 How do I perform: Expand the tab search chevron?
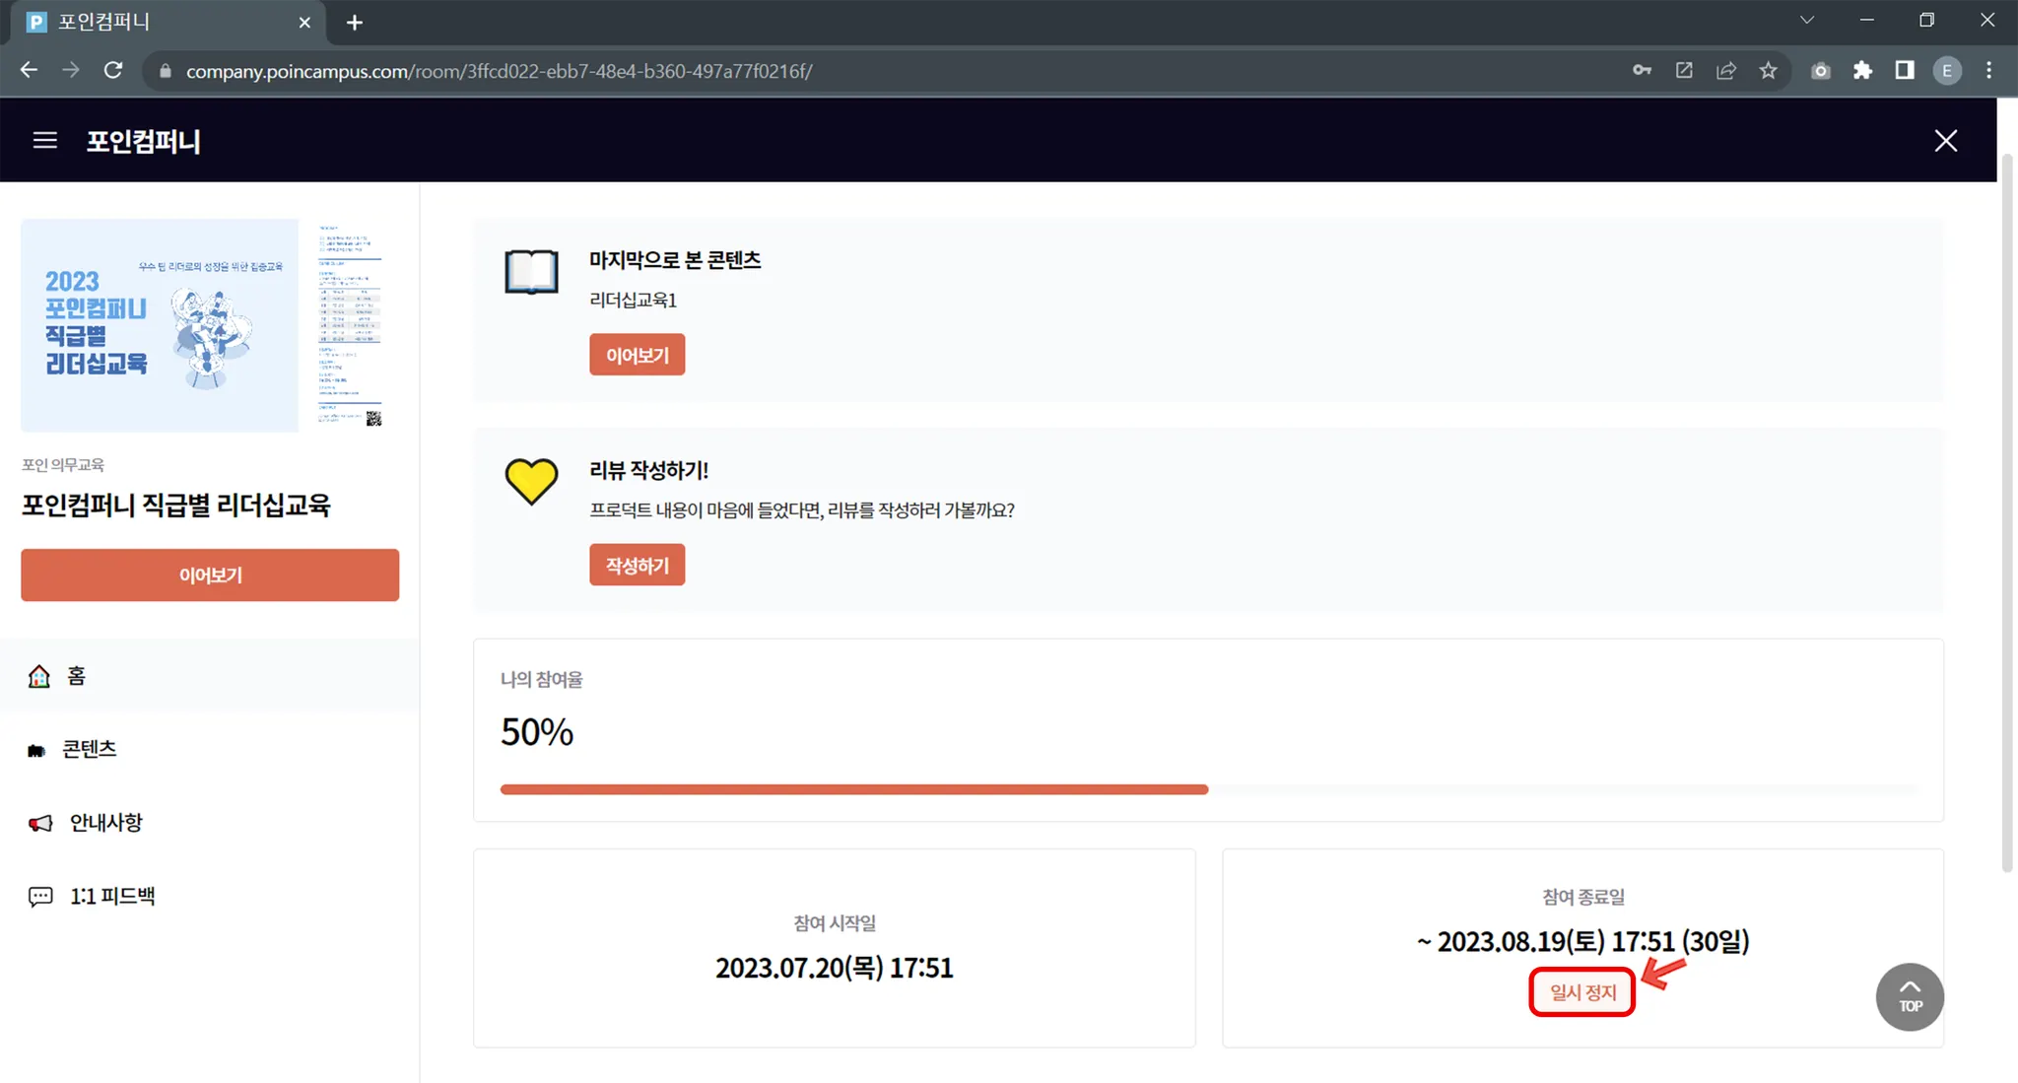pos(1806,21)
